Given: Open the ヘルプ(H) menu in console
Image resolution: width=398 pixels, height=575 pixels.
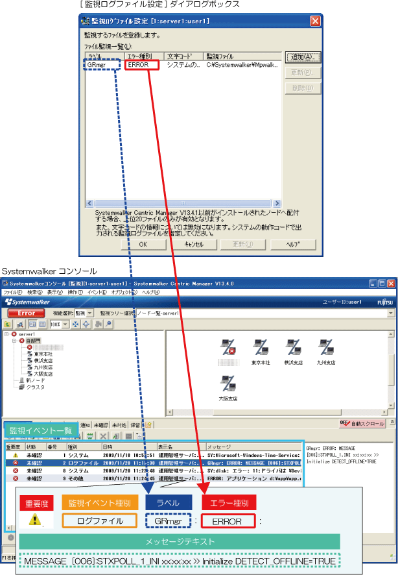Looking at the screenshot, I should 151,292.
